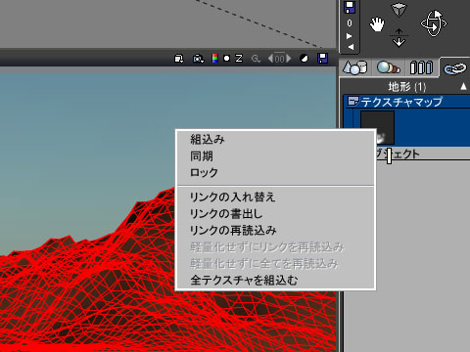Image resolution: width=470 pixels, height=352 pixels.
Task: Open the materials tab with spheres icon
Action: 388,67
